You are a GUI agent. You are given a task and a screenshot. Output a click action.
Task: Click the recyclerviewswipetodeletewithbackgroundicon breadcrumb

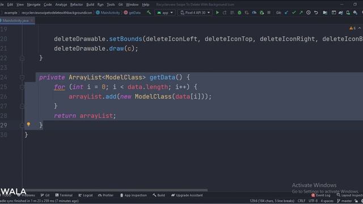[x=57, y=12]
